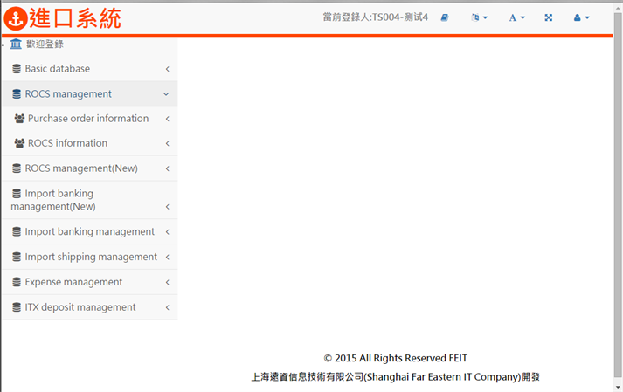The image size is (623, 392).
Task: Click the book icon in the header
Action: point(445,17)
